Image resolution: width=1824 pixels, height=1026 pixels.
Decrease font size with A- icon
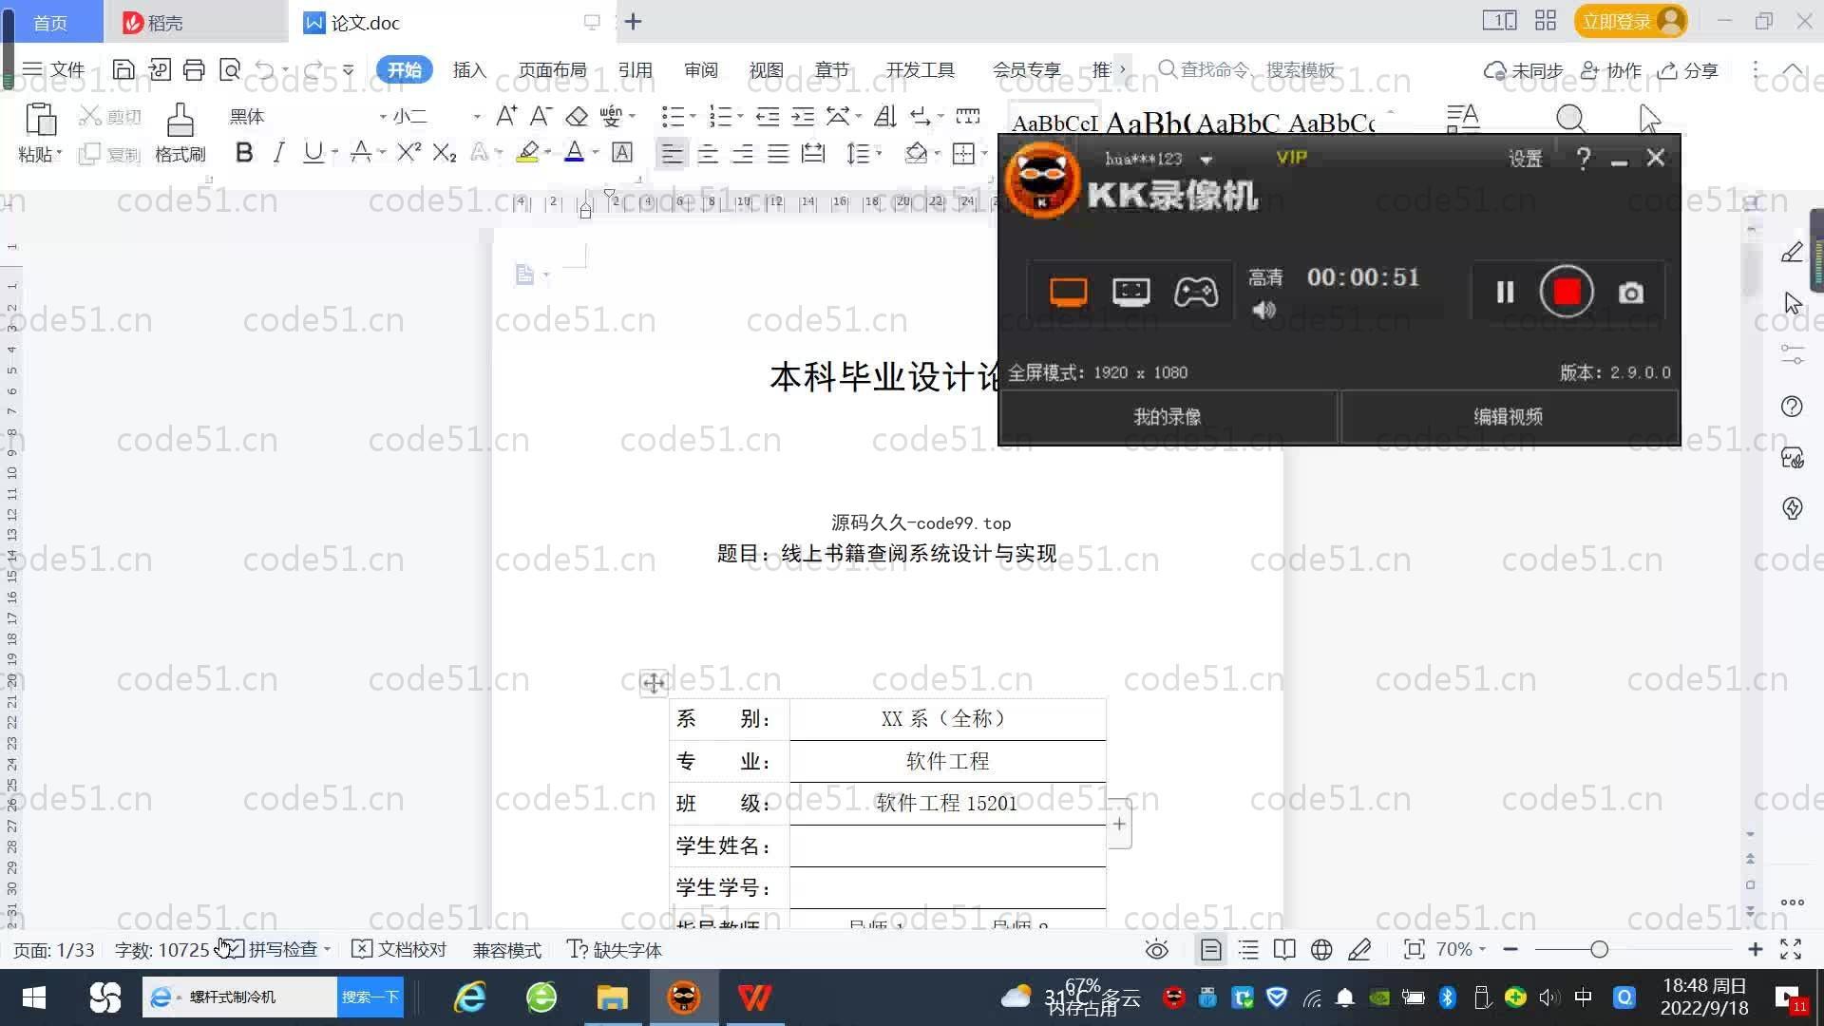pos(541,116)
